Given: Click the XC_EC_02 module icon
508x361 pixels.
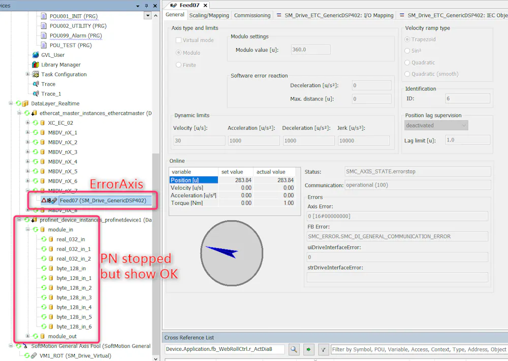Looking at the screenshot, I should pos(43,123).
